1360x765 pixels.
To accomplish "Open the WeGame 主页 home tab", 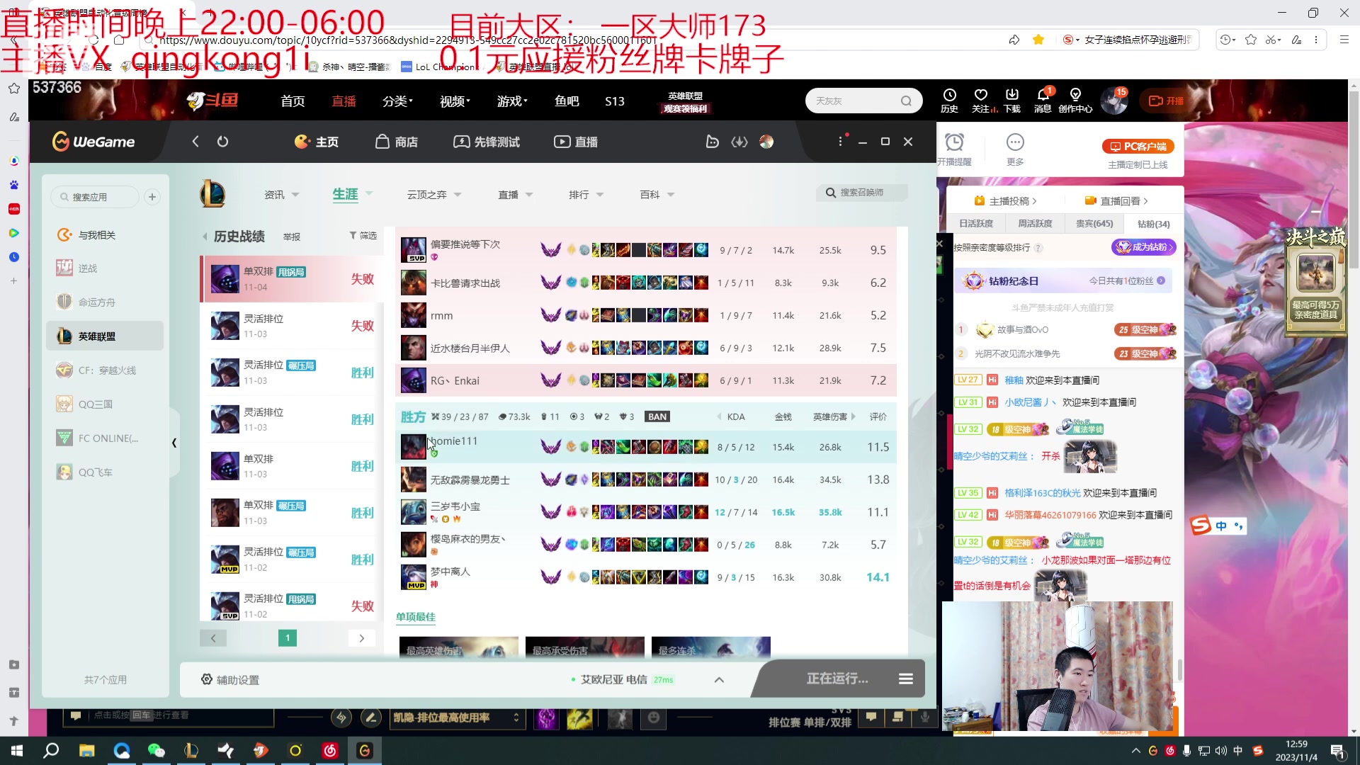I will point(316,142).
